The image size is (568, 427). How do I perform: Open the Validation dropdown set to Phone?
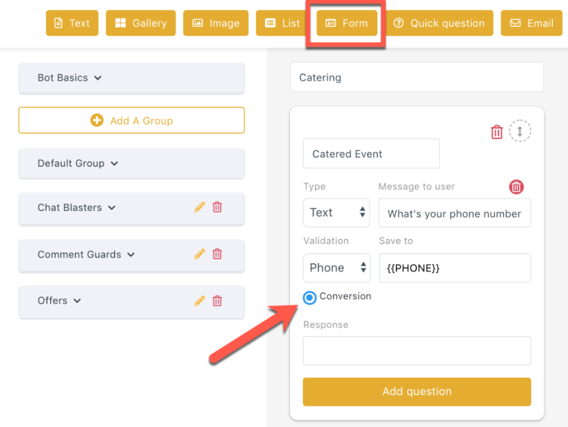(x=337, y=268)
